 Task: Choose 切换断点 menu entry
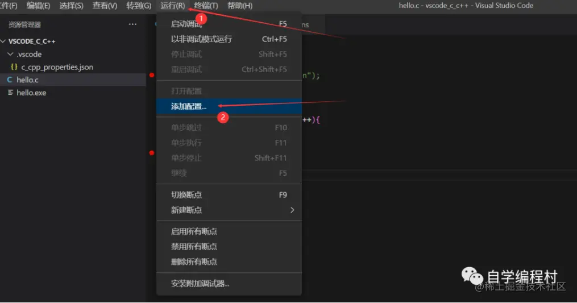click(229, 195)
